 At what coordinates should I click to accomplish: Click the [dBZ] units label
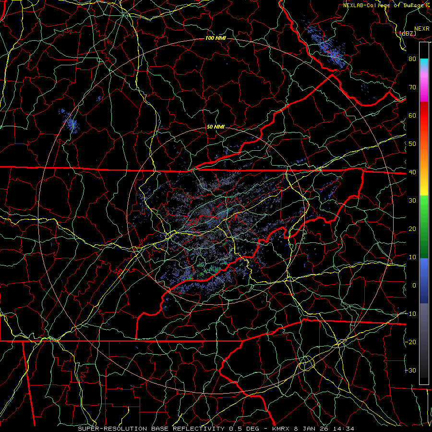click(408, 33)
